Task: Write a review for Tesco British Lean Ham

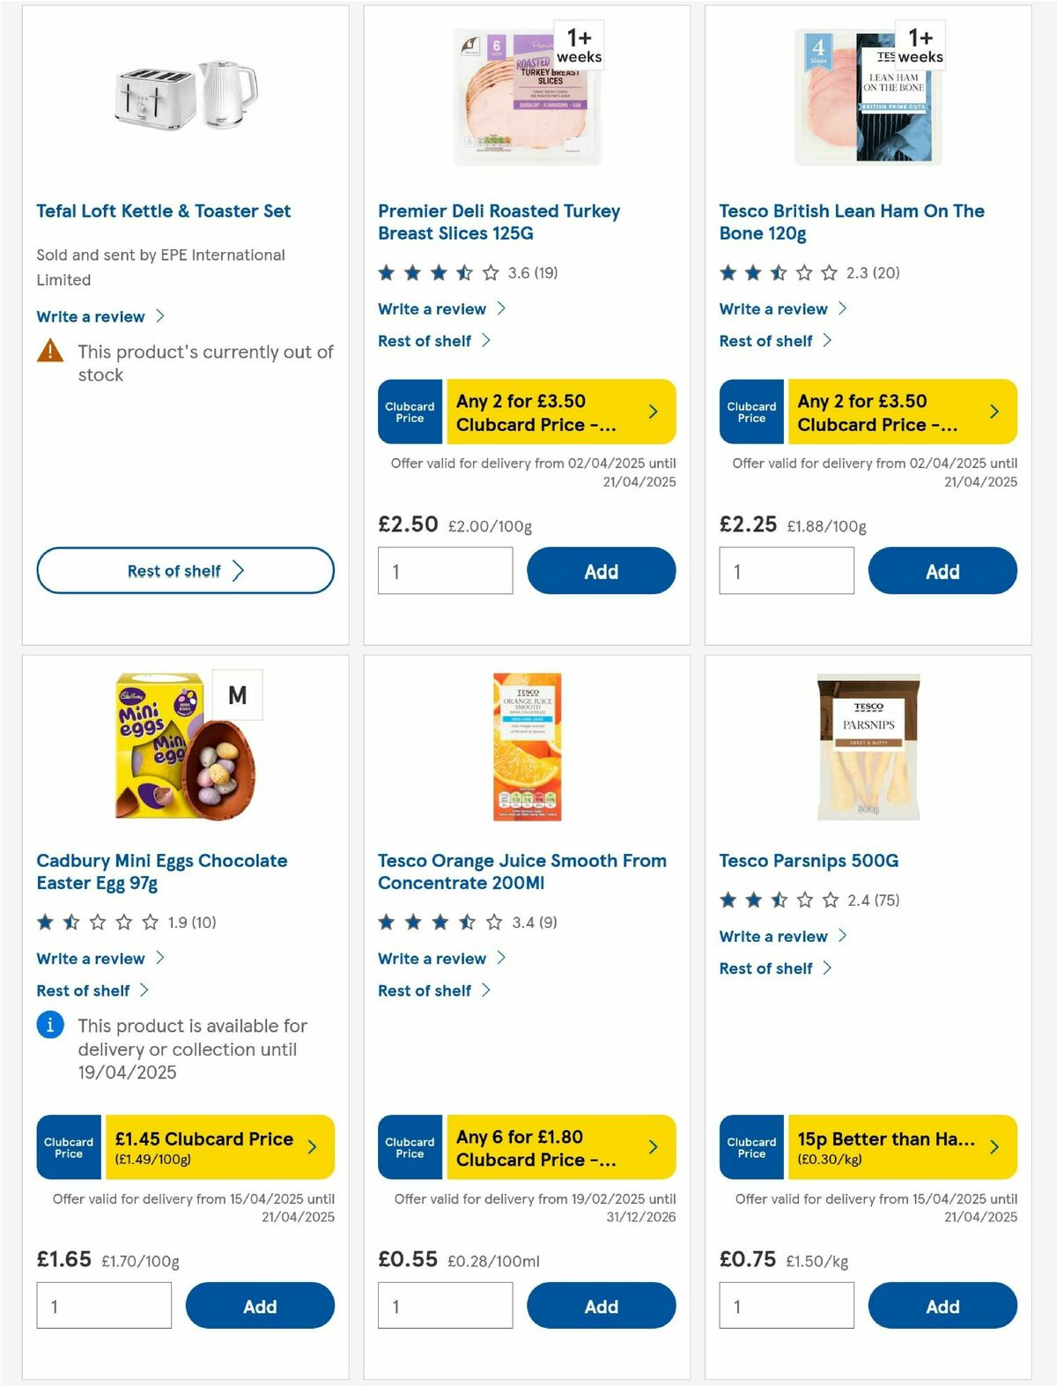Action: (772, 308)
